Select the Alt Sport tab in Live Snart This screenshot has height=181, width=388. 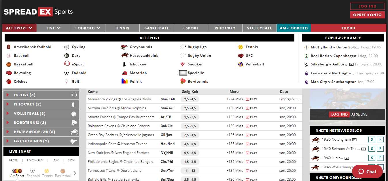click(x=17, y=173)
